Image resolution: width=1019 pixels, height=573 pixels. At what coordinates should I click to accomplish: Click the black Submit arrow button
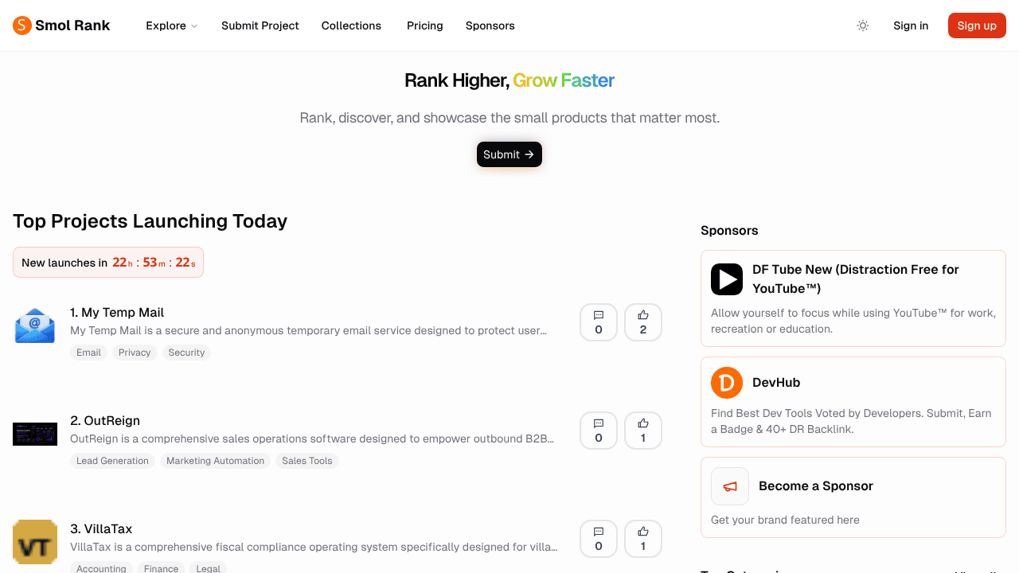[509, 154]
